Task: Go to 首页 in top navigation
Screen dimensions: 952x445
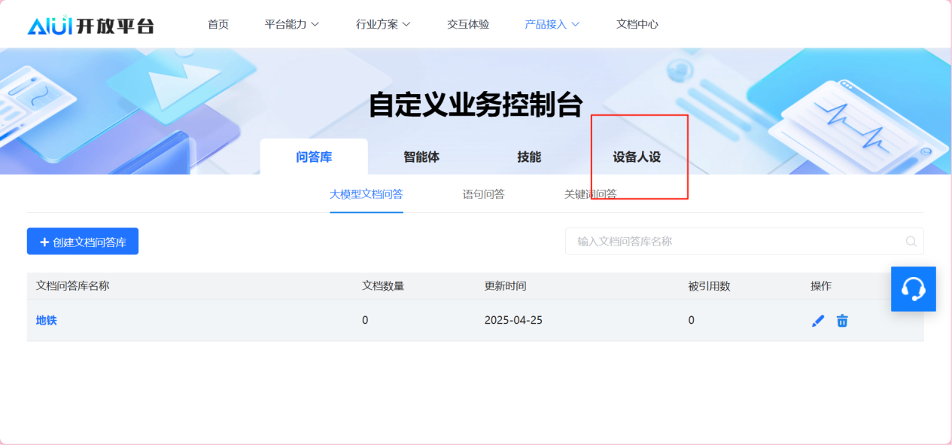Action: [x=218, y=24]
